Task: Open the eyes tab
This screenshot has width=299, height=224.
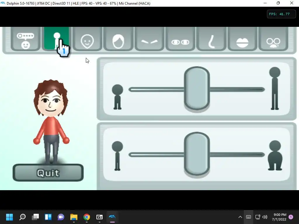Action: tap(180, 39)
